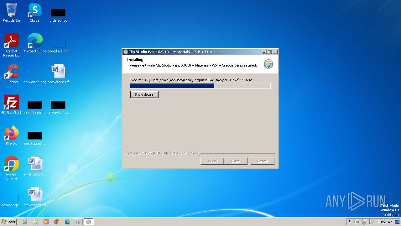This screenshot has width=401, height=226.
Task: Switch to active installer taskbar item
Action: [89, 222]
